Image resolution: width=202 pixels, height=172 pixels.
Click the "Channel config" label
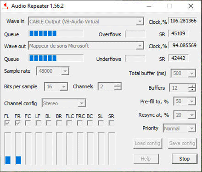(21, 103)
